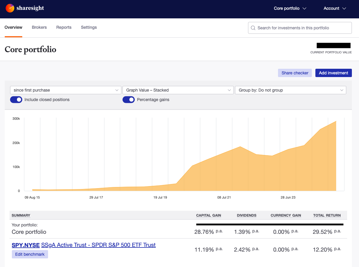This screenshot has height=267, width=359.
Task: Click the 19 Jul 19 axis label
Action: click(160, 197)
